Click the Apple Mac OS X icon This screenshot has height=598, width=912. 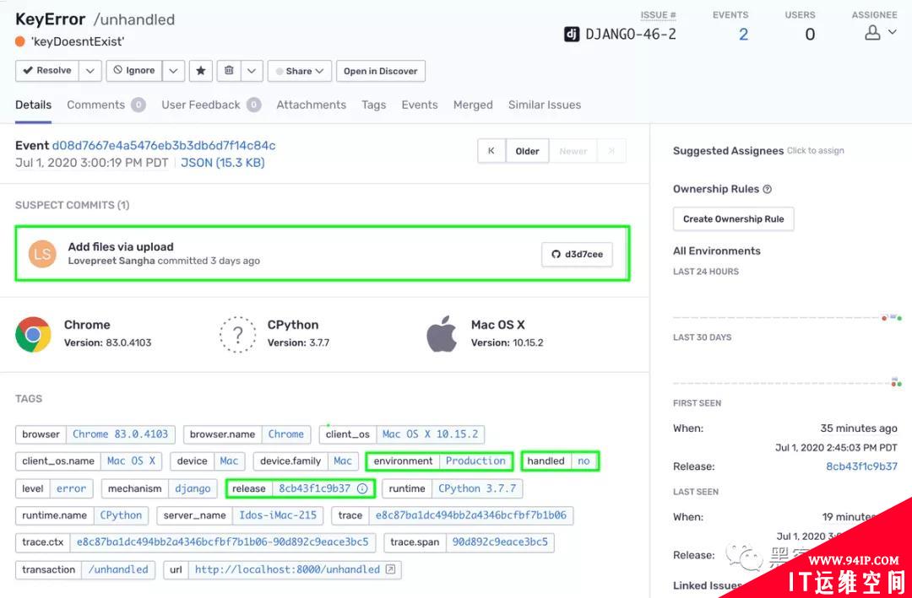(442, 333)
